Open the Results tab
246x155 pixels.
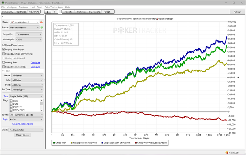68,12
